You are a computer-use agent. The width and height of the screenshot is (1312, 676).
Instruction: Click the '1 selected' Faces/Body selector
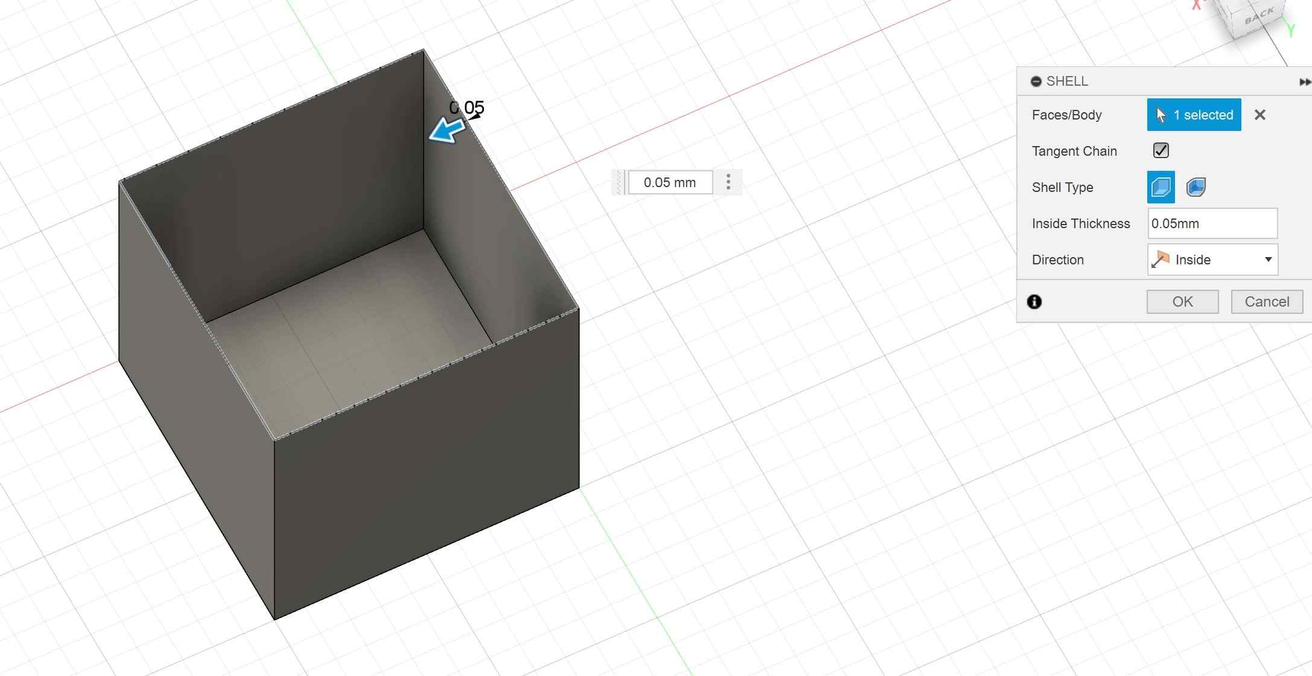tap(1194, 115)
